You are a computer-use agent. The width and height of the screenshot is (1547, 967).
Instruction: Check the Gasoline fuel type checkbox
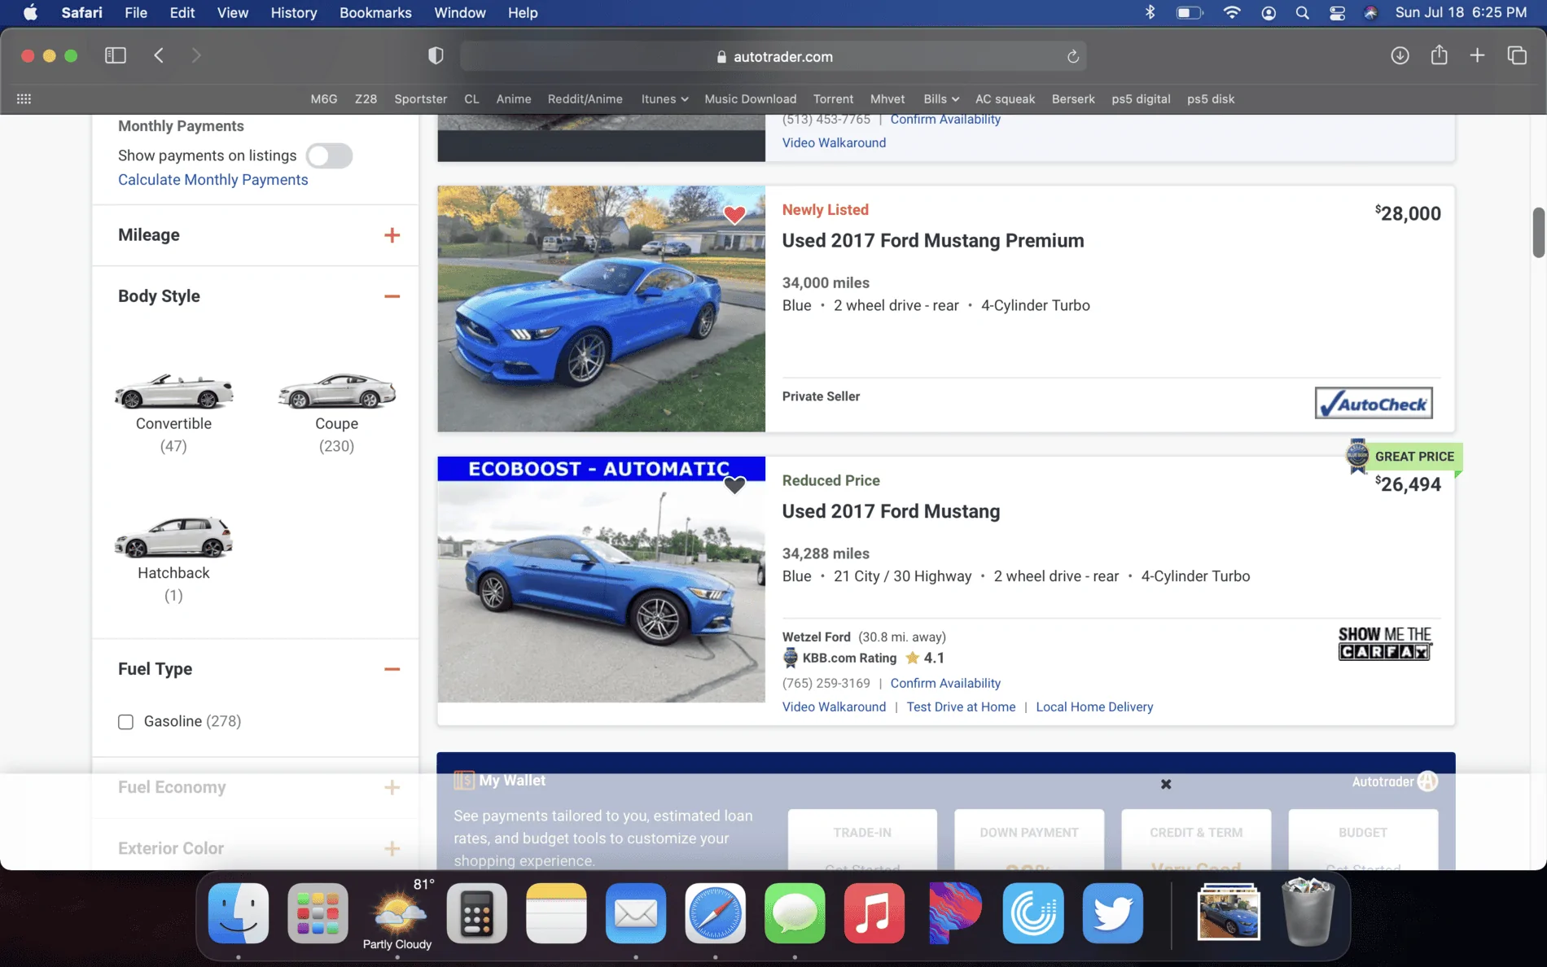coord(125,722)
